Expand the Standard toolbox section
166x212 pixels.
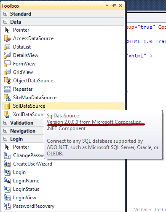(5, 14)
